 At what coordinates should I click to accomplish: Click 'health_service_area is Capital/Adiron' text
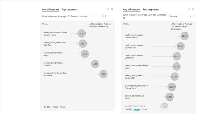[134, 36]
